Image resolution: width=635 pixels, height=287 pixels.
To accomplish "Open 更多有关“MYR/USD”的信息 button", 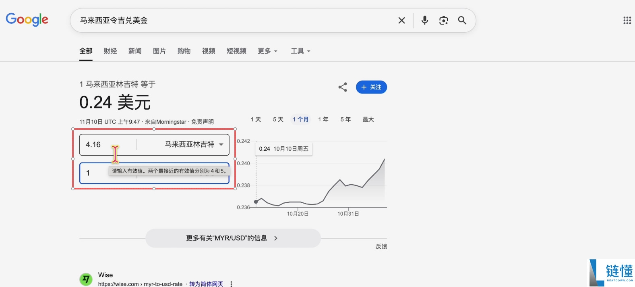I will 233,238.
